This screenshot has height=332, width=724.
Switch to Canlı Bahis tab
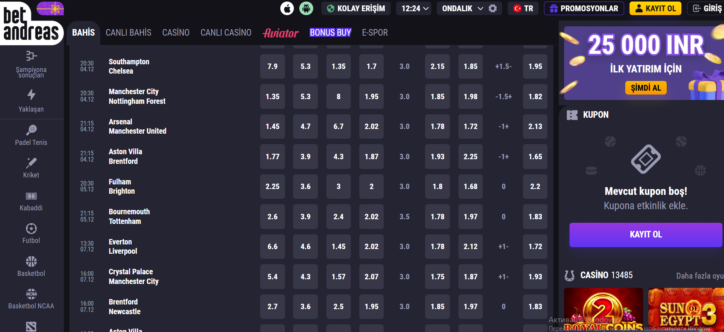click(x=129, y=33)
